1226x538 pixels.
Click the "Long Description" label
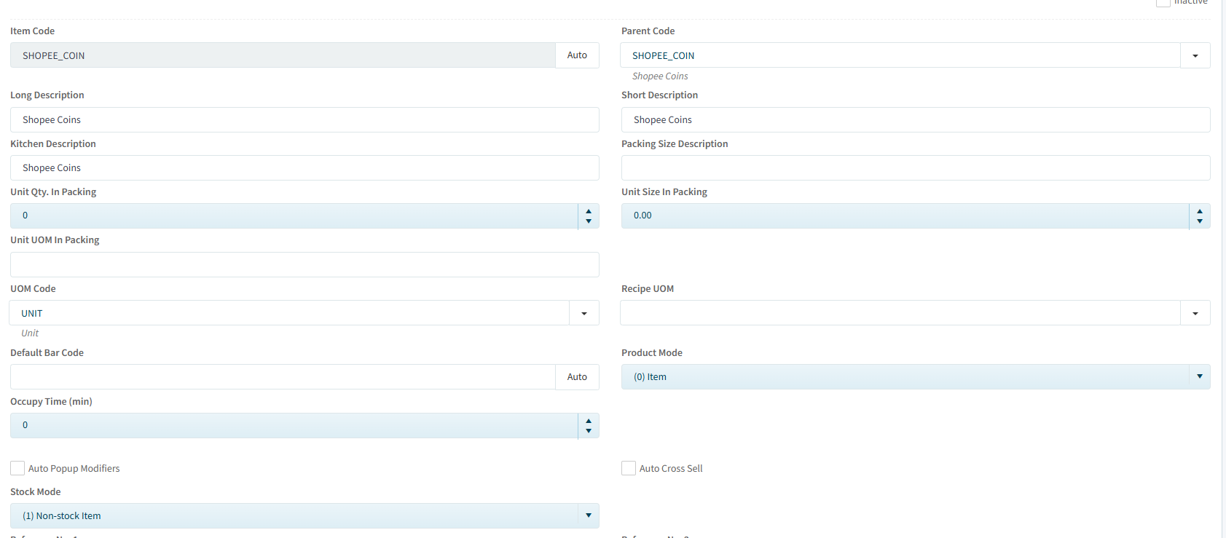[47, 95]
